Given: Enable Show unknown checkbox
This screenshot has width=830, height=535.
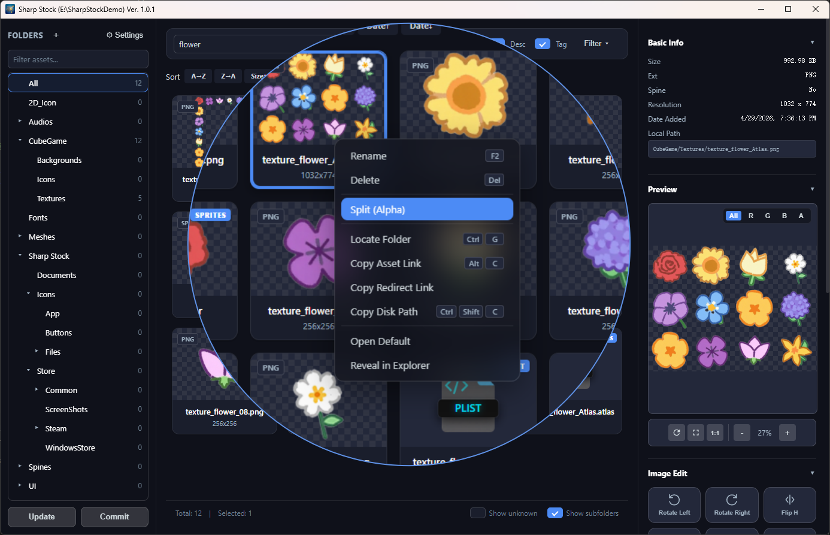Looking at the screenshot, I should [477, 513].
